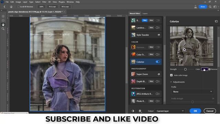The height and width of the screenshot is (124, 220).
Task: Click the OK button
Action: 195,111
